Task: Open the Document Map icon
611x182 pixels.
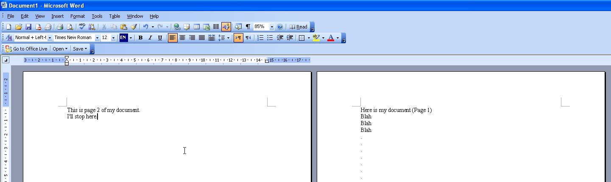Action: tap(238, 27)
